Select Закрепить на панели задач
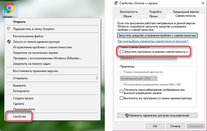This screenshot has width=207, height=131. [52, 64]
